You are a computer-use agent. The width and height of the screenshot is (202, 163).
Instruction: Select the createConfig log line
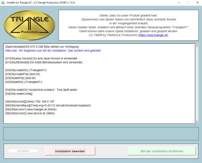click(x=19, y=93)
